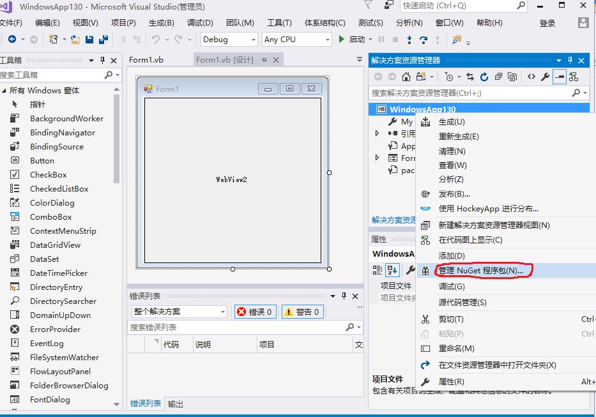Screen dimensions: 596x417
Task: Click Properties panel alphabetical sort icon
Action: tap(392, 270)
